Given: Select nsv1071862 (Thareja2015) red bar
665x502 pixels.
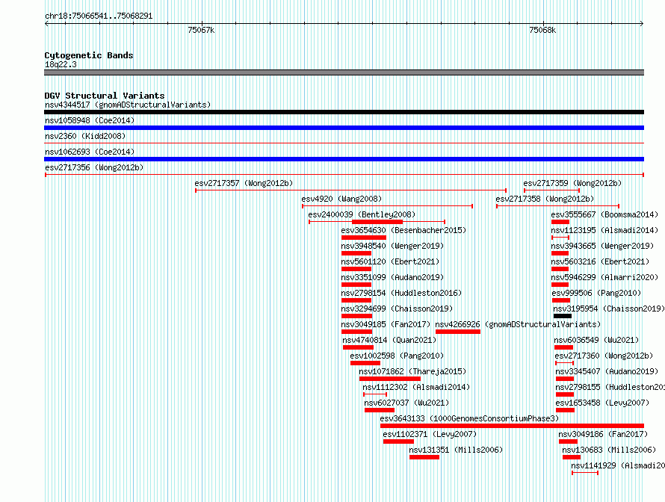Looking at the screenshot, I should pyautogui.click(x=390, y=379).
